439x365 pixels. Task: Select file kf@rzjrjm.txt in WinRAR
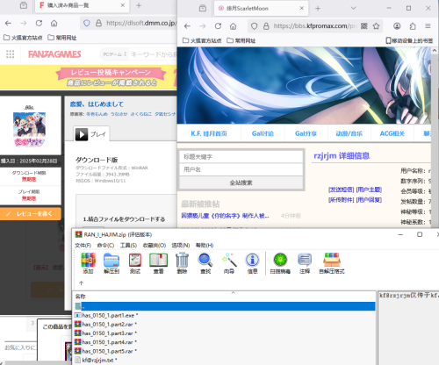(x=96, y=360)
